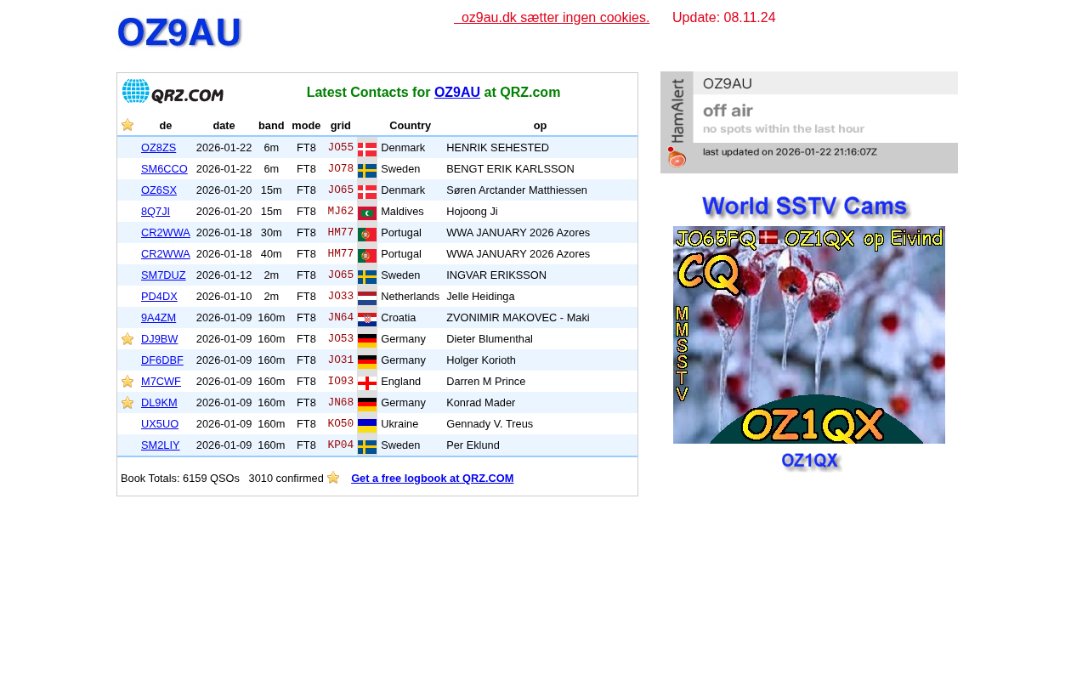Viewport: 1088px width, 680px height.
Task: Open callsign DJ9BW link
Action: click(160, 339)
